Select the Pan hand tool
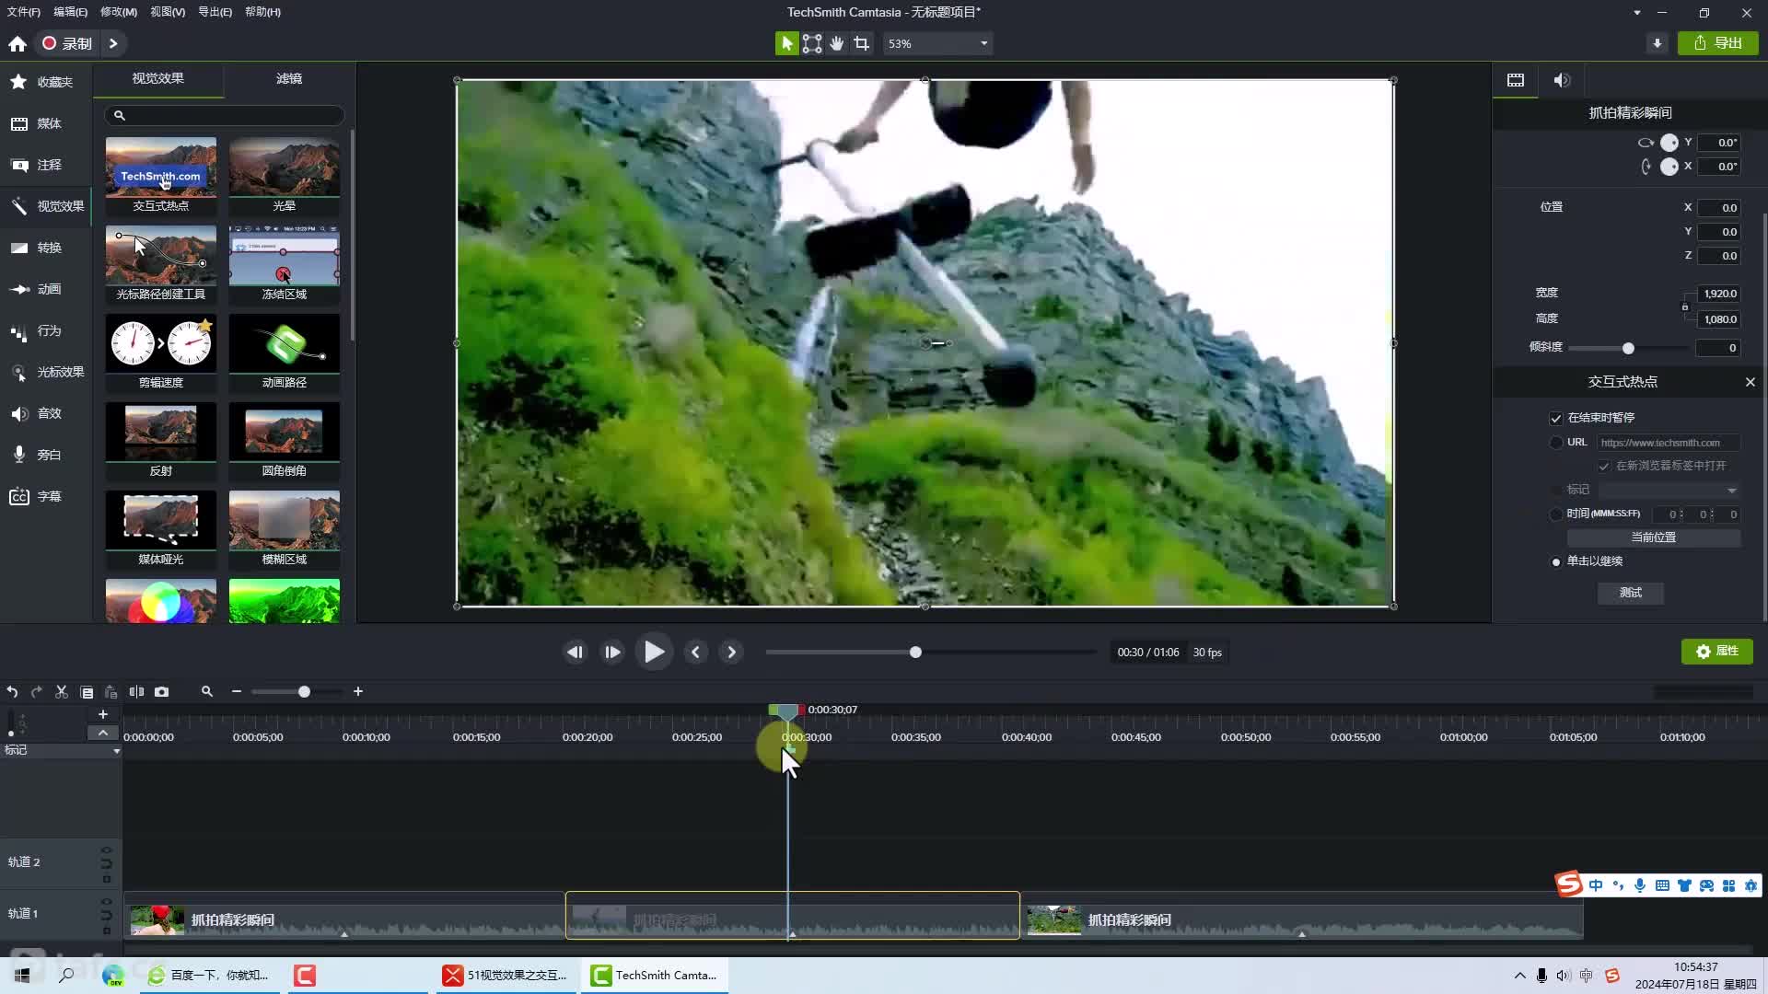Viewport: 1768px width, 994px height. click(836, 43)
